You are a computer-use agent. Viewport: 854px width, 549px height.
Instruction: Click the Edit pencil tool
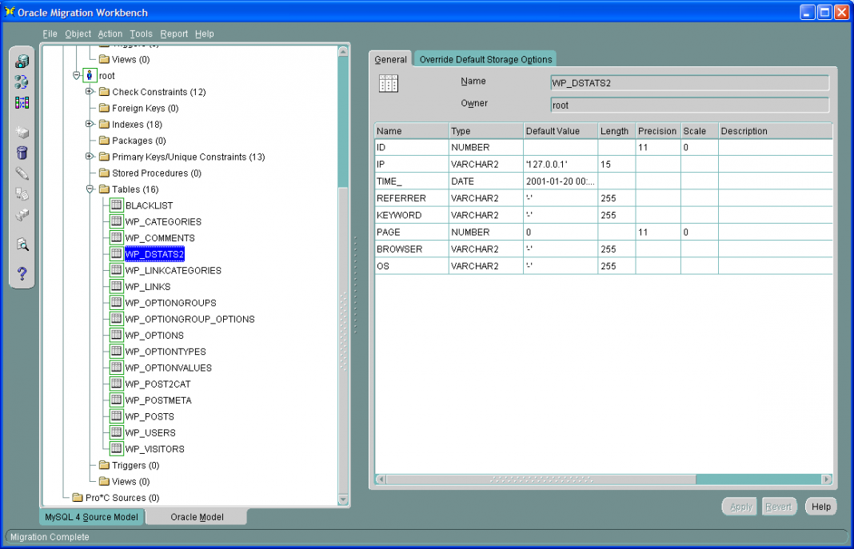tap(22, 173)
